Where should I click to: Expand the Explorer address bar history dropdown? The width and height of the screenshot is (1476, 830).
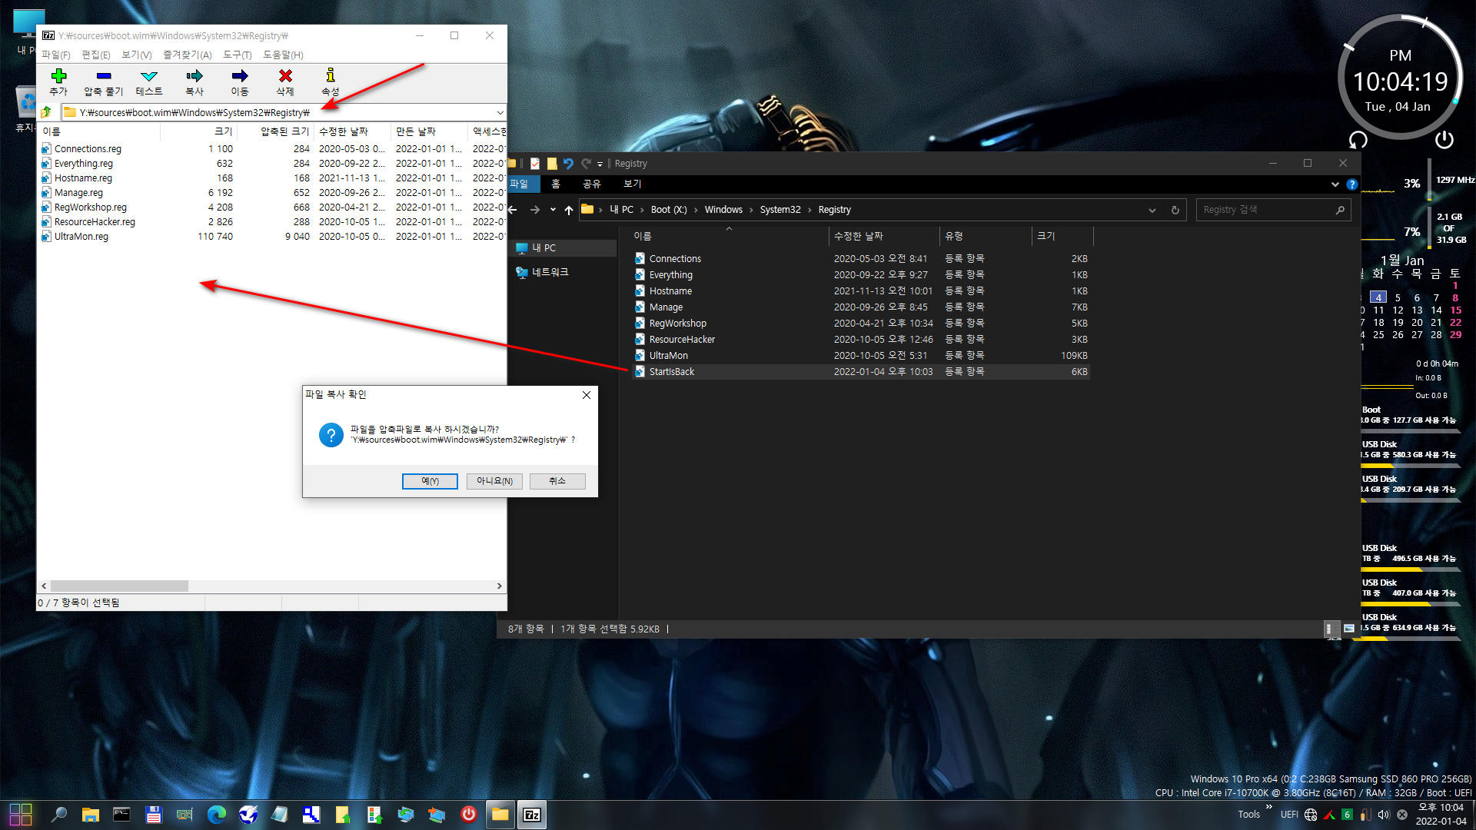tap(1152, 210)
